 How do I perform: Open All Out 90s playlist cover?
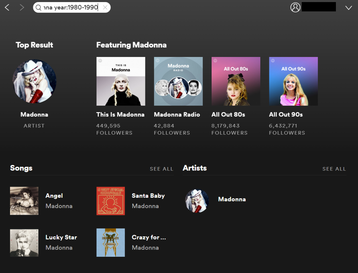click(293, 81)
